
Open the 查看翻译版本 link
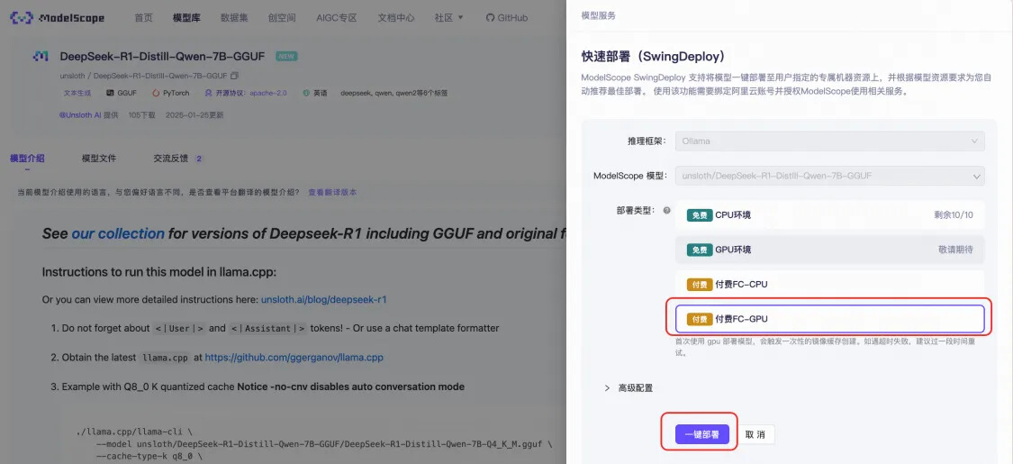pos(332,193)
